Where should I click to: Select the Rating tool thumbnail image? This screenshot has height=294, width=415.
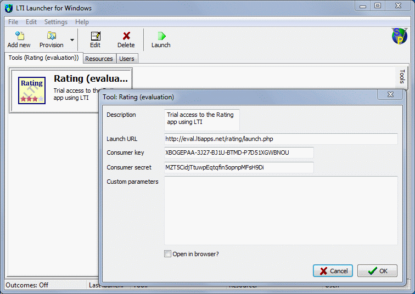[x=32, y=91]
